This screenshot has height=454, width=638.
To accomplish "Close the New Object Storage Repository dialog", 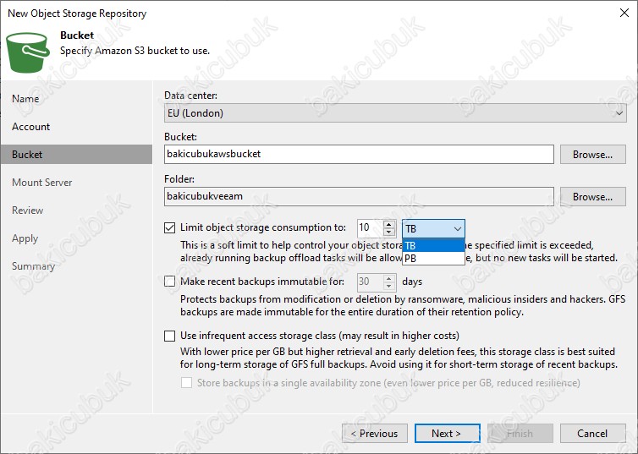I will point(624,13).
